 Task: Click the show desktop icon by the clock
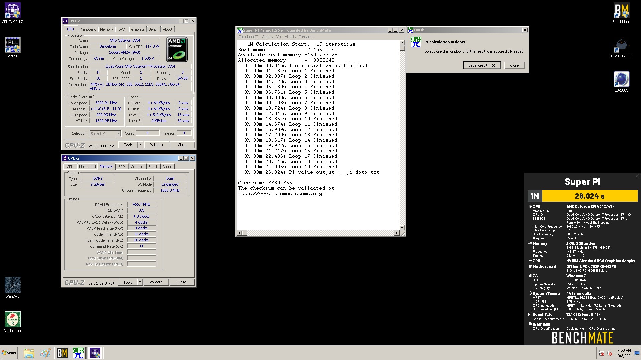click(637, 353)
